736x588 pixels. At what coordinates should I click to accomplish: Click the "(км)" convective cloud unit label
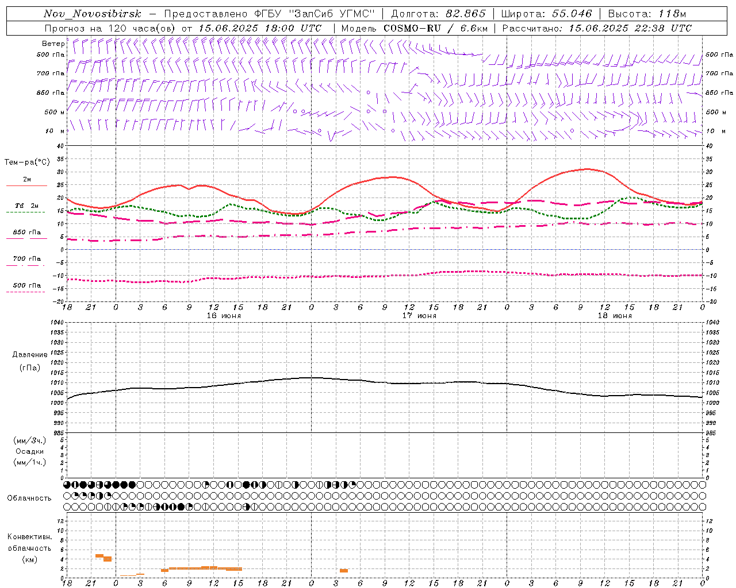point(29,559)
